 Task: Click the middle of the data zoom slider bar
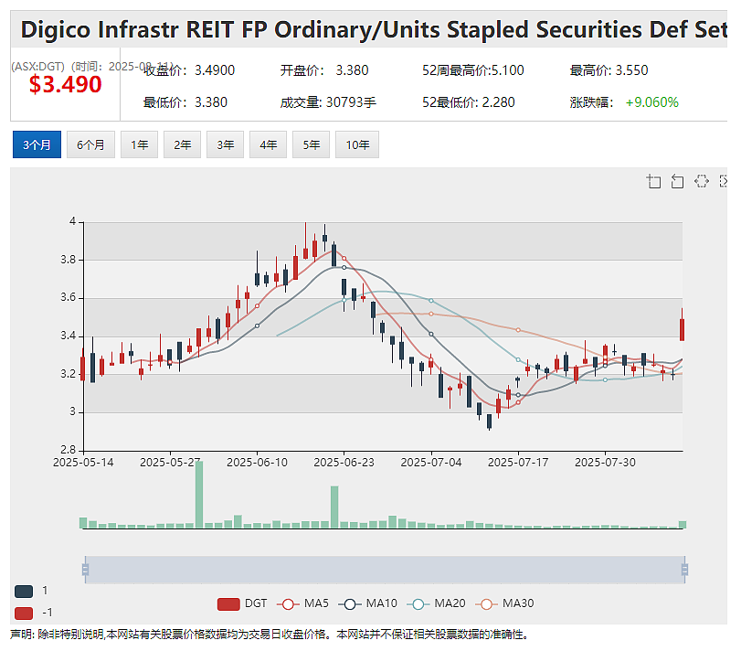(x=385, y=570)
